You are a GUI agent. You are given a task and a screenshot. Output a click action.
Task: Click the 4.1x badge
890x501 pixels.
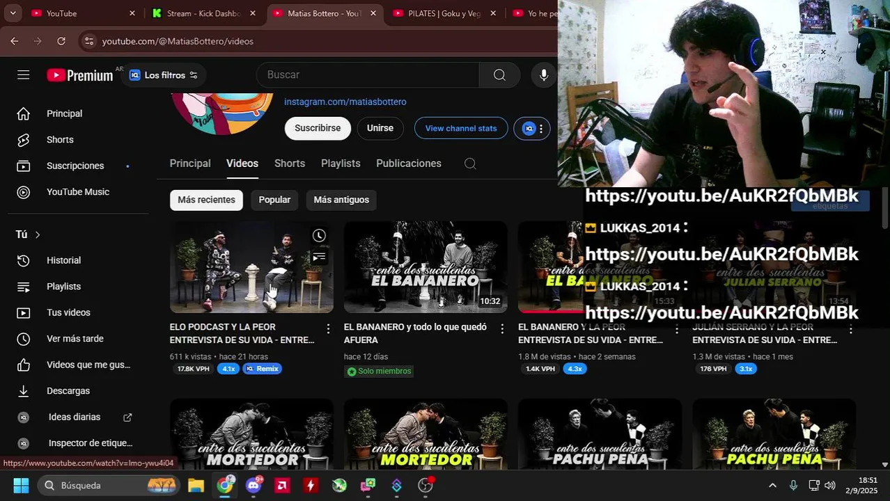228,369
